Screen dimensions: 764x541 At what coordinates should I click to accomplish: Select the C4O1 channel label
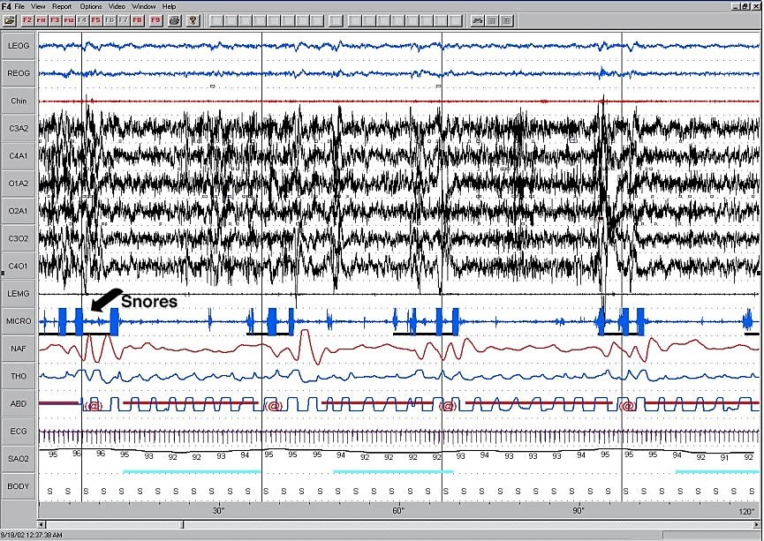point(19,266)
